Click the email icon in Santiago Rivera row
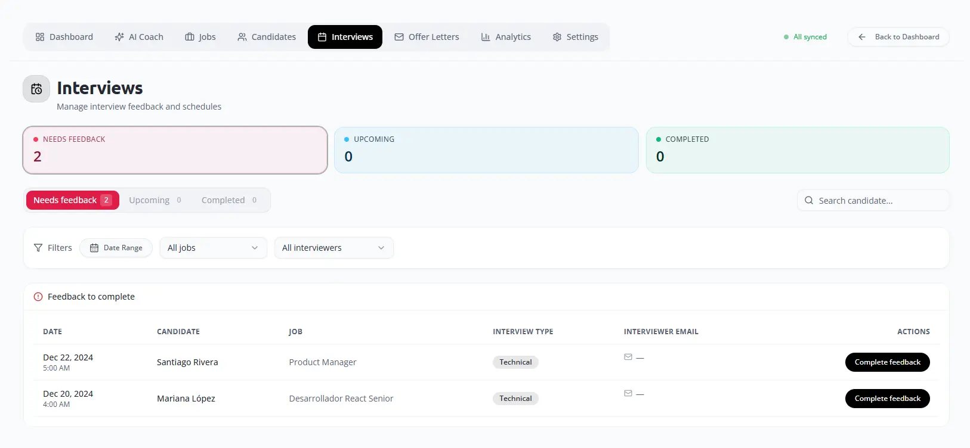Viewport: 970px width, 448px height. tap(628, 357)
